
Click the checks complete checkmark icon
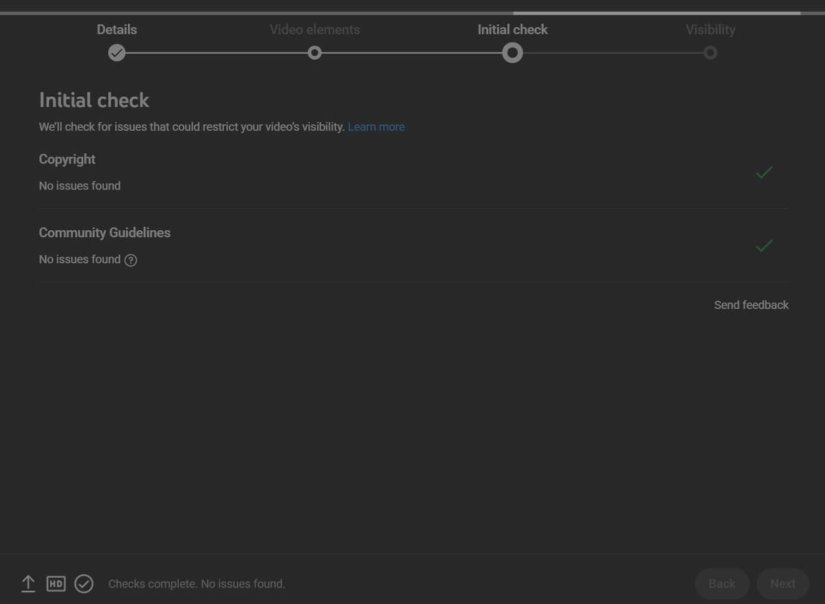[84, 584]
